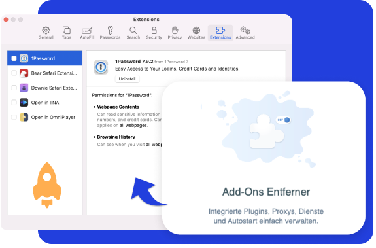Open the Advanced gears tab
Image resolution: width=376 pixels, height=248 pixels.
245,33
